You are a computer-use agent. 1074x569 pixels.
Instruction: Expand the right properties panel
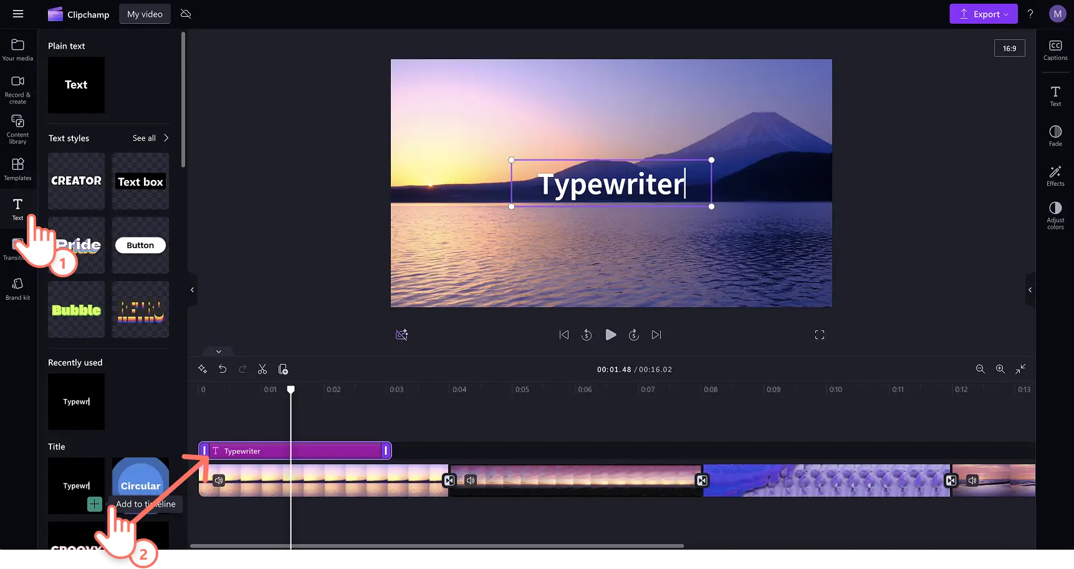point(1030,290)
